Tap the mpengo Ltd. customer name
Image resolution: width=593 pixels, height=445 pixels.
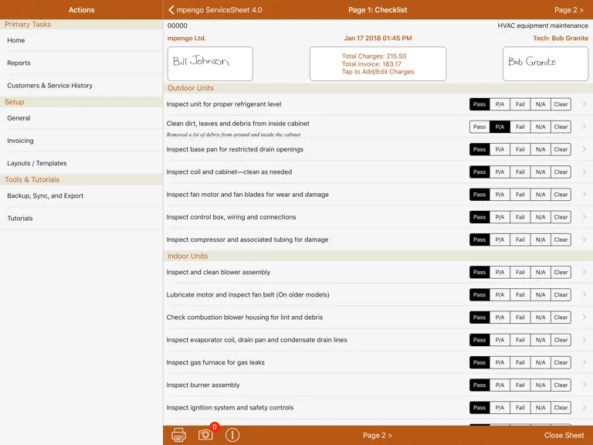click(187, 38)
